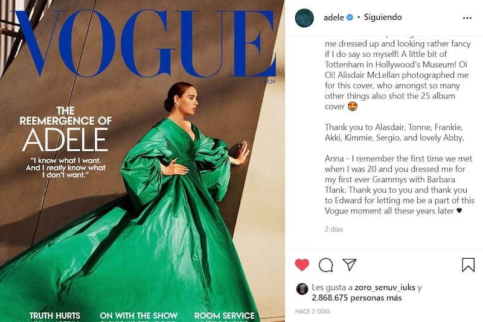The width and height of the screenshot is (483, 322).
Task: Click the red heart like icon
Action: [302, 265]
